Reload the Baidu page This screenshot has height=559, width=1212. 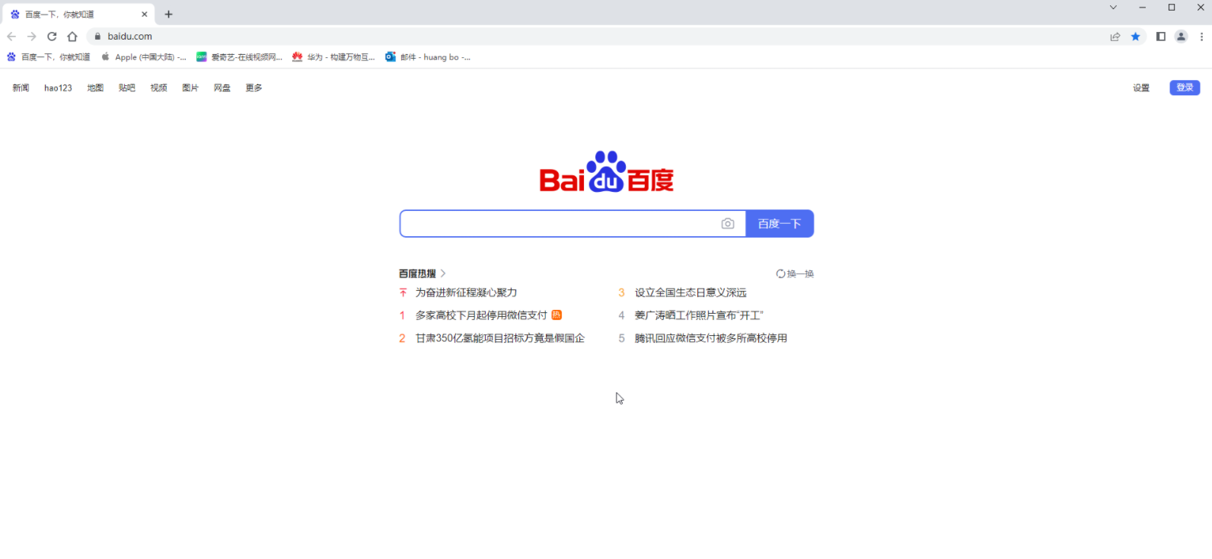click(52, 37)
